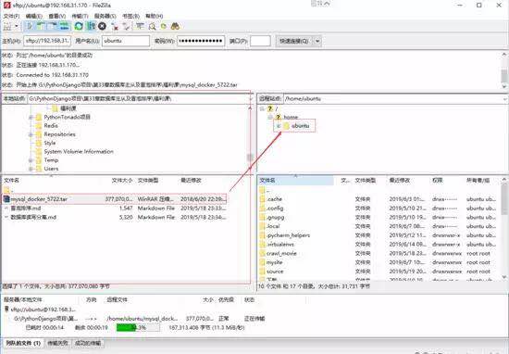Focus the username field containing ubuntu
The width and height of the screenshot is (509, 354).
point(126,41)
